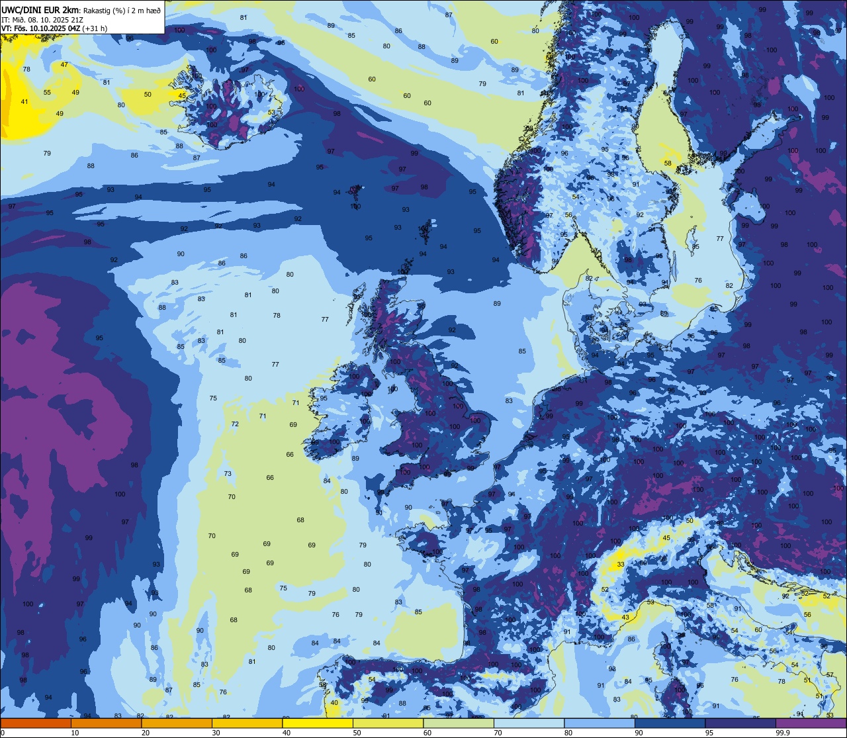This screenshot has width=847, height=738.
Task: Click the 0–10 % dark orange legend swatch
Action: pos(36,723)
